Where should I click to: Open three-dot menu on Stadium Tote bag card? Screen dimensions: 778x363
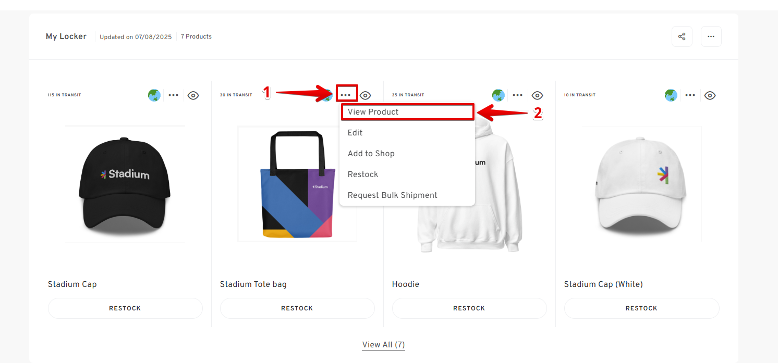coord(346,95)
